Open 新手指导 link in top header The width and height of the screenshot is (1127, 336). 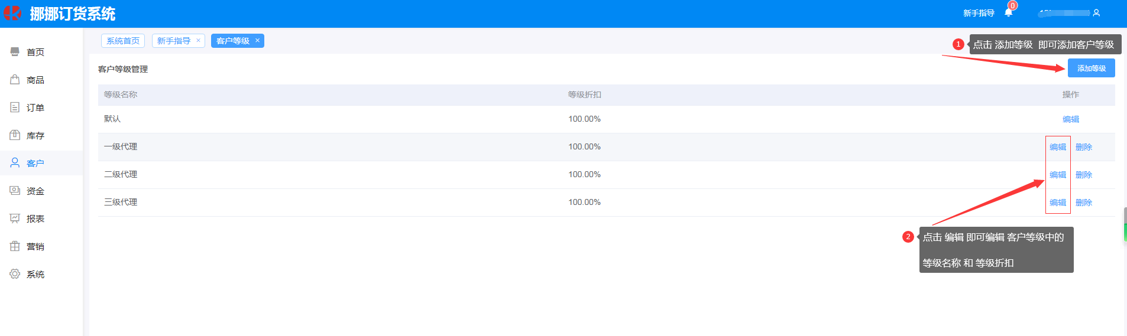coord(979,13)
